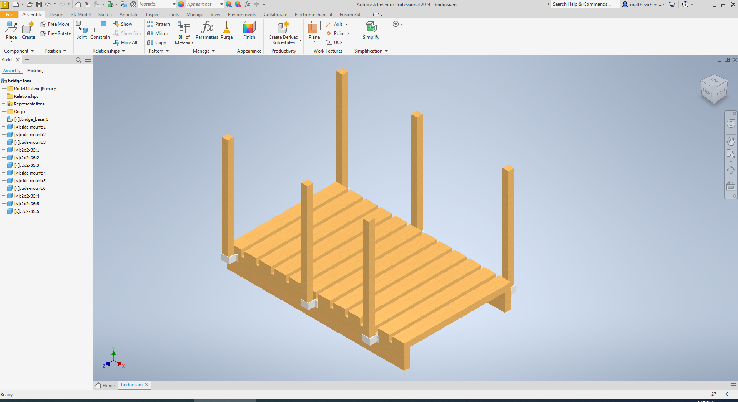Image resolution: width=738 pixels, height=402 pixels.
Task: Go to the Home document tab
Action: [105, 385]
